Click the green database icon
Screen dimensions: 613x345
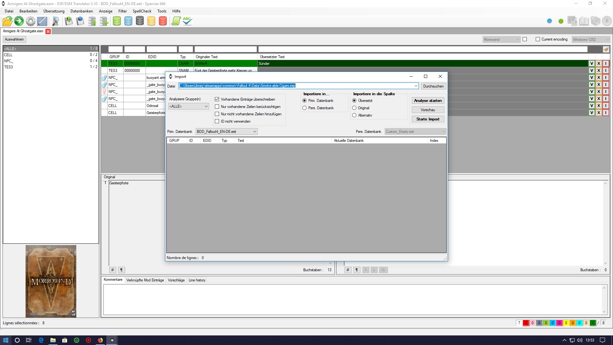[x=117, y=21]
